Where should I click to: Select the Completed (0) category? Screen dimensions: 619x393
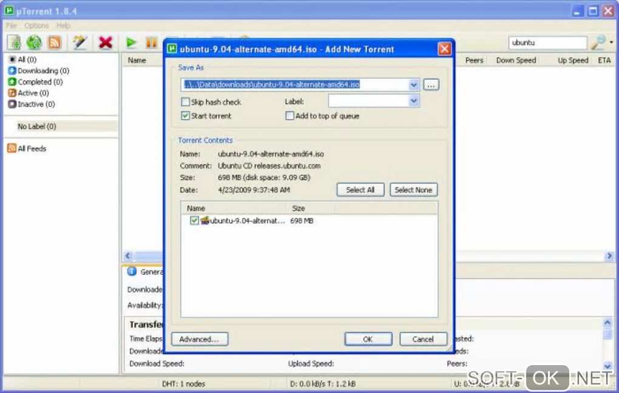tap(36, 82)
